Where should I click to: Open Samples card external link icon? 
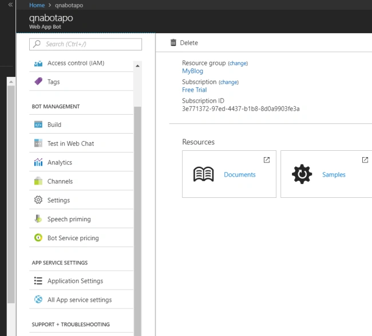click(x=365, y=160)
